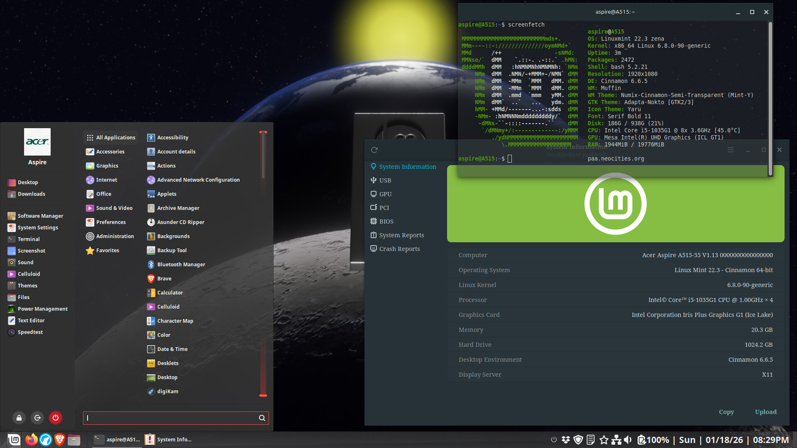Open the hamburger menu in System Information
Screen dimensions: 797x448
pyautogui.click(x=731, y=150)
